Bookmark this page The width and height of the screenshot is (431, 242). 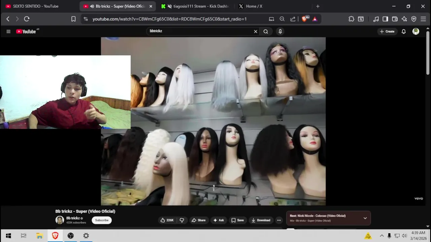click(x=73, y=19)
